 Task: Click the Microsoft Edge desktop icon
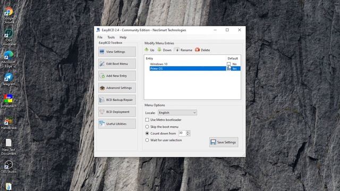[x=8, y=59]
